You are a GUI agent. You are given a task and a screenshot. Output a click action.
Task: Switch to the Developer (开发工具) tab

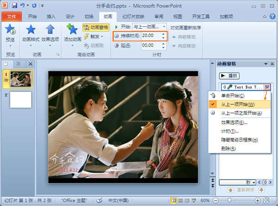coord(201,17)
